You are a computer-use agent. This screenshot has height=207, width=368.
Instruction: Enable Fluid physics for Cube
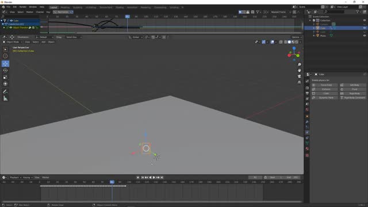pos(352,89)
